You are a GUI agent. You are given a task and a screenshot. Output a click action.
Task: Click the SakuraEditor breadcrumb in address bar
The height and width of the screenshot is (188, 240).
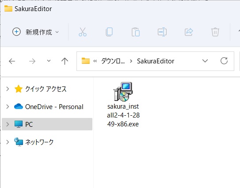[156, 61]
